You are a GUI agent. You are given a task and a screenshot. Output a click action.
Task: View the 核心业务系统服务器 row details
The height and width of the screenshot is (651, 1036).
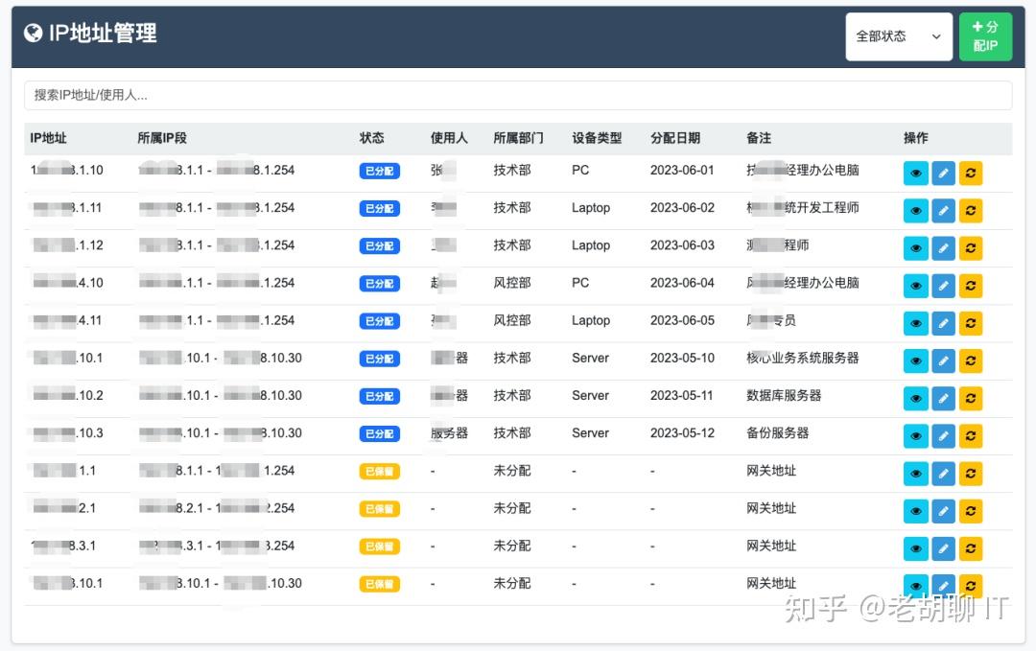tap(916, 361)
